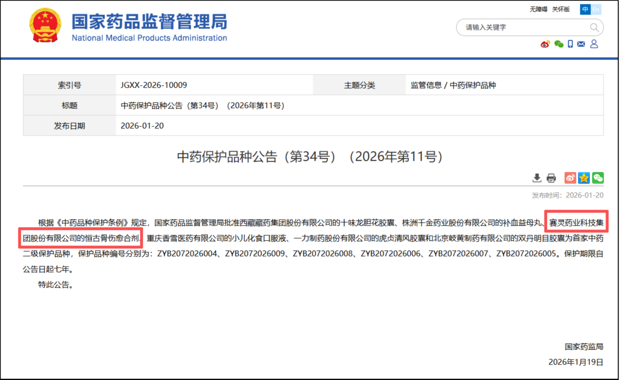Share article to WeChat
Image resolution: width=620 pixels, height=380 pixels.
[x=598, y=178]
